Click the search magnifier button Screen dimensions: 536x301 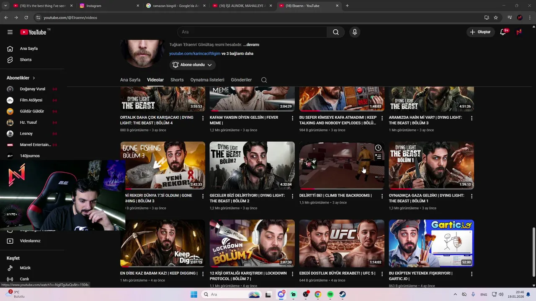(336, 32)
